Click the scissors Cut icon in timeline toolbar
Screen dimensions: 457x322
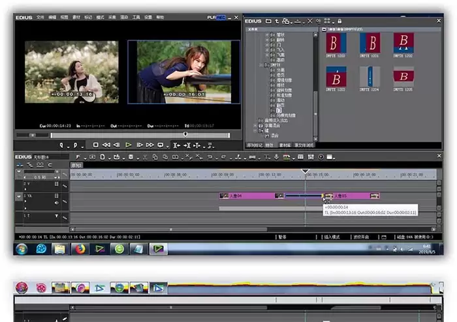coord(145,157)
